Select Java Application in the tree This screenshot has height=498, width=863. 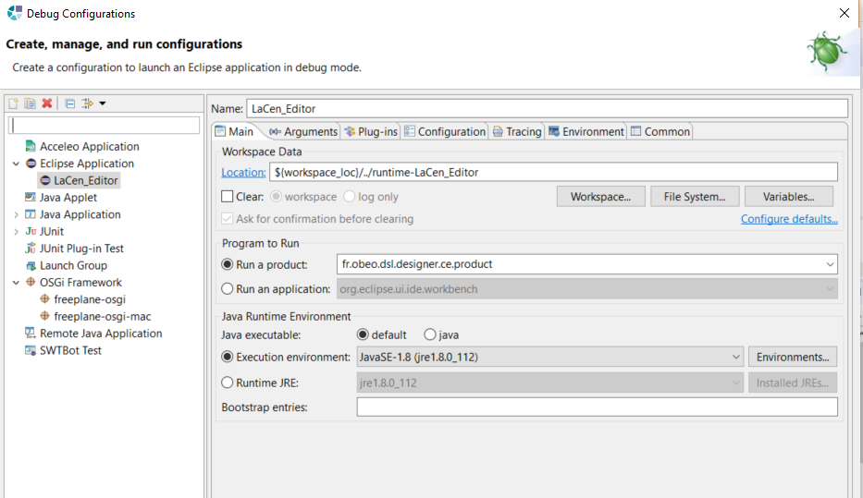coord(80,214)
